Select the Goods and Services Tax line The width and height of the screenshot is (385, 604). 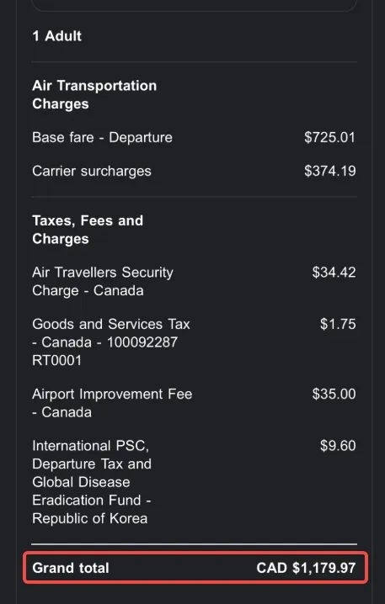click(111, 342)
